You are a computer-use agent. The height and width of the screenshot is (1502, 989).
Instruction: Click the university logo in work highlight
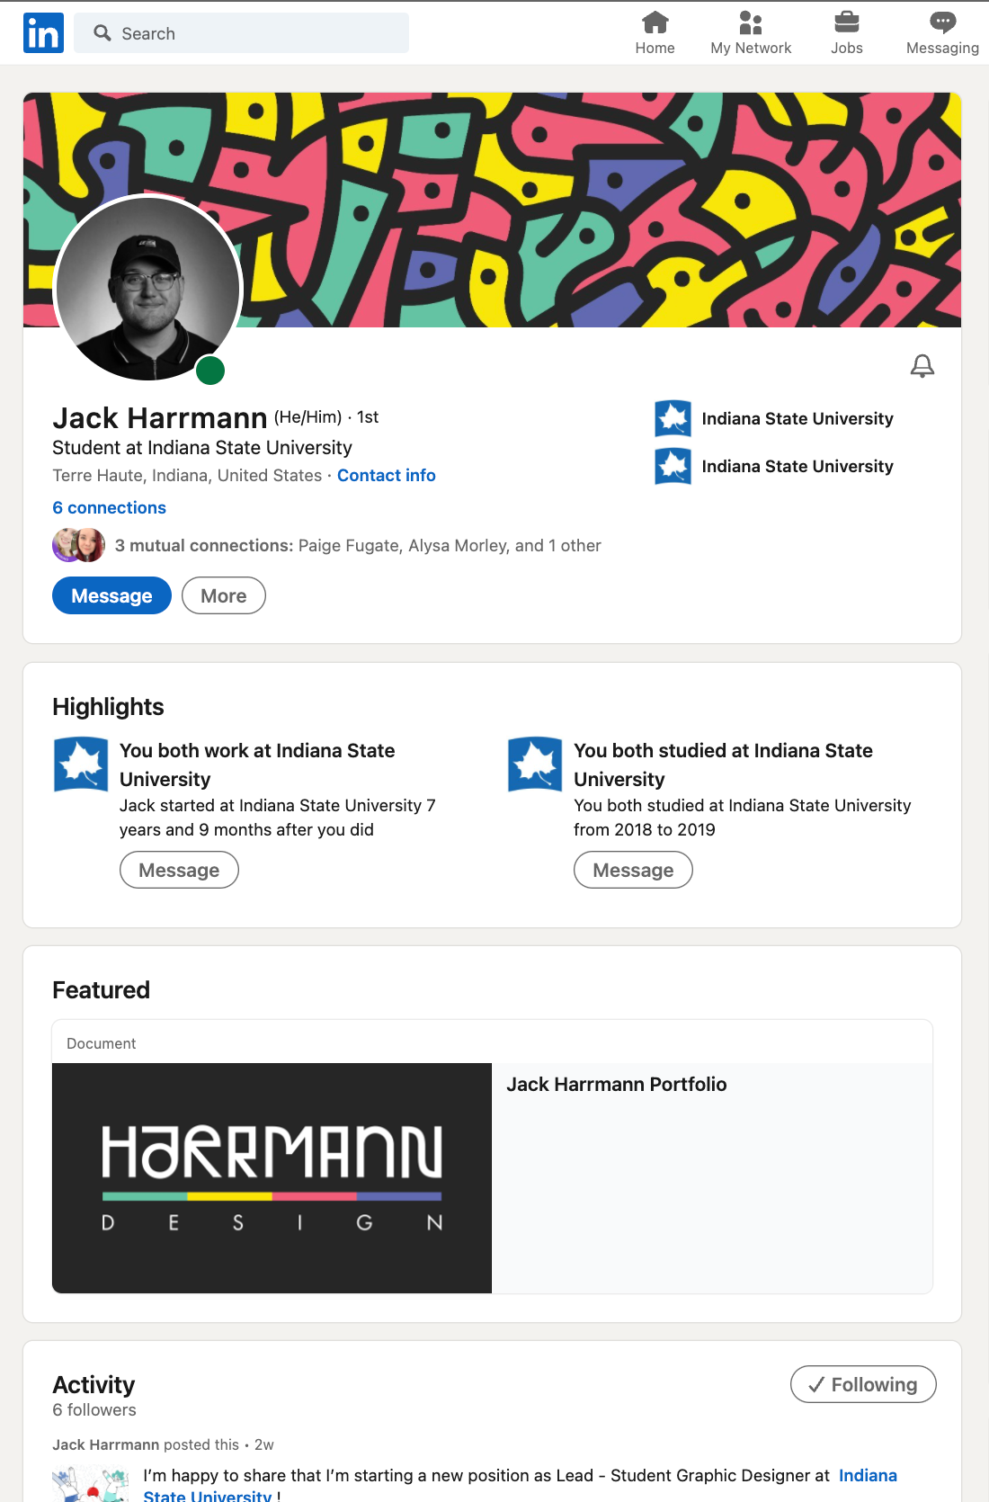(81, 764)
